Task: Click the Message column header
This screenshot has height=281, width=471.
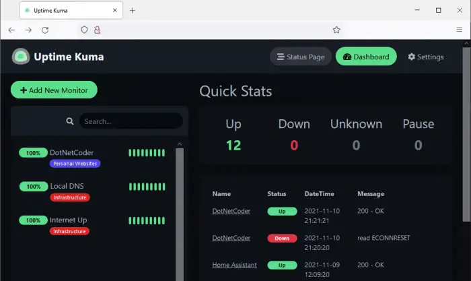Action: click(371, 194)
